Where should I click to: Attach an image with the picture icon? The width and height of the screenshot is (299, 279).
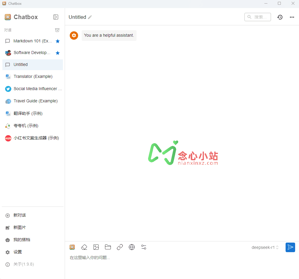coord(96,247)
